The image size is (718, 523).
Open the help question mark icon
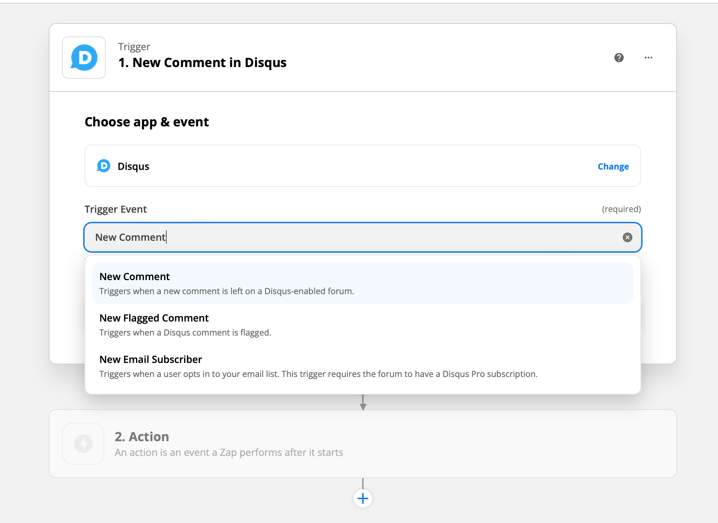(x=619, y=57)
